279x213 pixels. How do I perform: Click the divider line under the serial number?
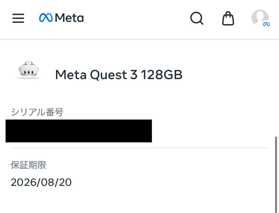pyautogui.click(x=139, y=148)
